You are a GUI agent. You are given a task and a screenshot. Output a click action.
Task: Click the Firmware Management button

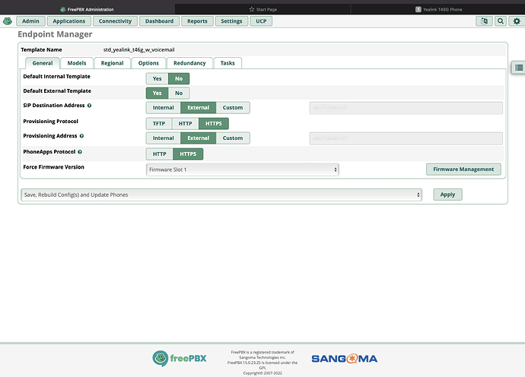click(463, 169)
